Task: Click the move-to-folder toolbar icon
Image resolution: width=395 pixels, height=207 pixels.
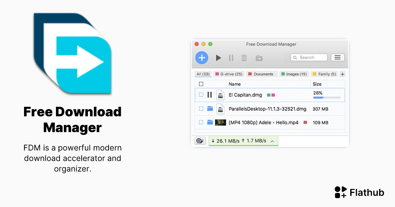Action: point(259,58)
